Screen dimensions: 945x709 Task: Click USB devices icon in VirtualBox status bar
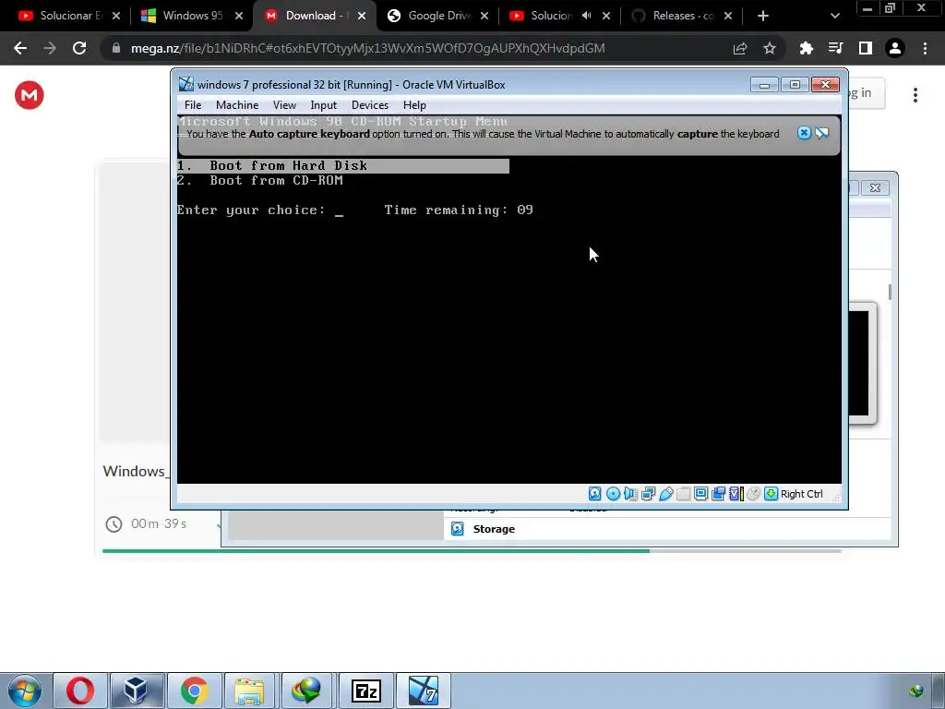tap(666, 494)
